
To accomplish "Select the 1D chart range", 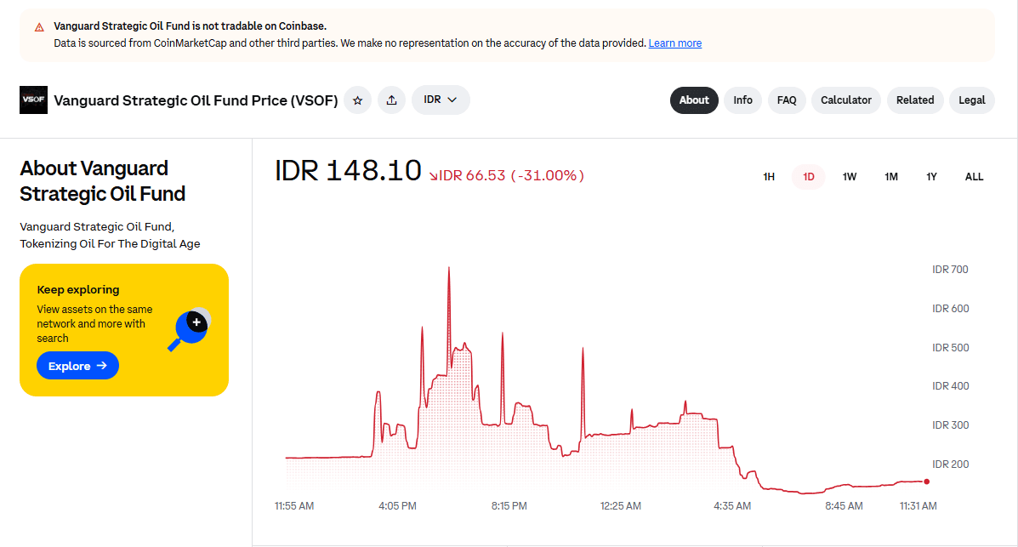I will tap(808, 177).
